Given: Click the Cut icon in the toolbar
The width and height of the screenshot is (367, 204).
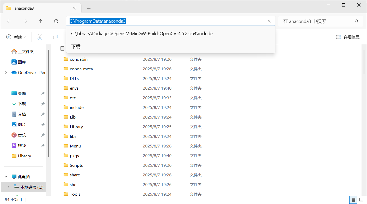Looking at the screenshot, I should (x=40, y=37).
